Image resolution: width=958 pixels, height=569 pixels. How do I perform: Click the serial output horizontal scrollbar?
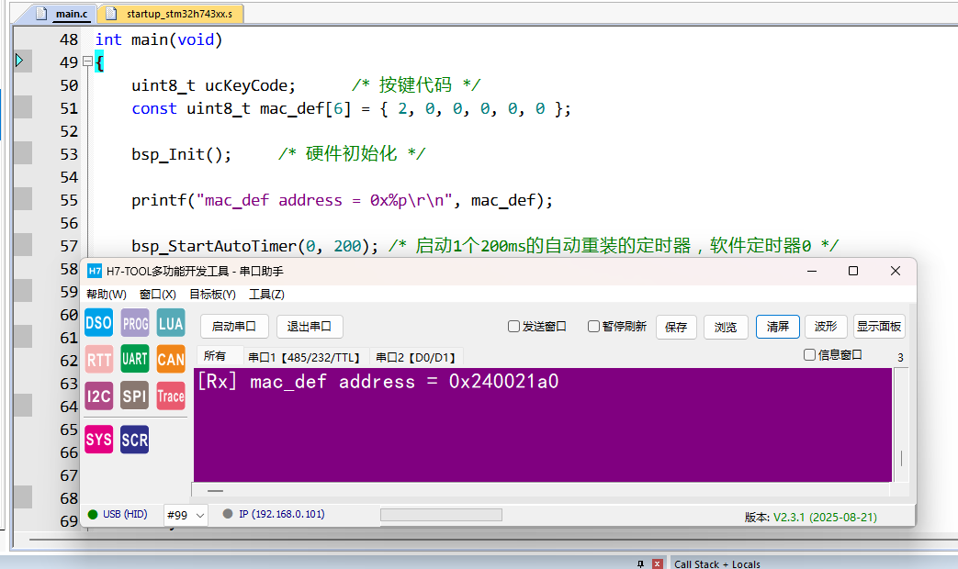click(x=541, y=490)
